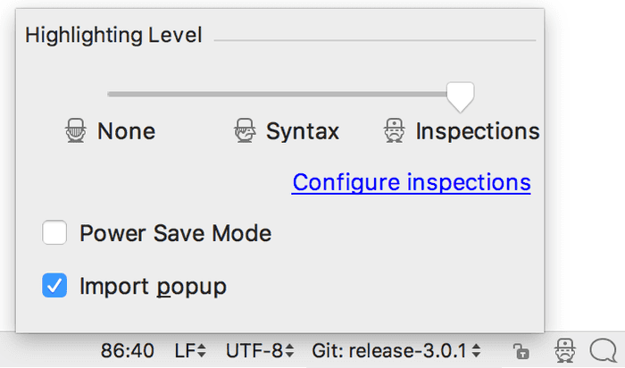The width and height of the screenshot is (625, 368).
Task: Click the 86:40 caret position indicator
Action: click(x=128, y=350)
